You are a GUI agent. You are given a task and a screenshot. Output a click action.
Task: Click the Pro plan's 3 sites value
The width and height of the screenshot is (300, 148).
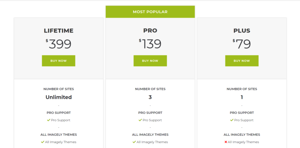coord(150,97)
